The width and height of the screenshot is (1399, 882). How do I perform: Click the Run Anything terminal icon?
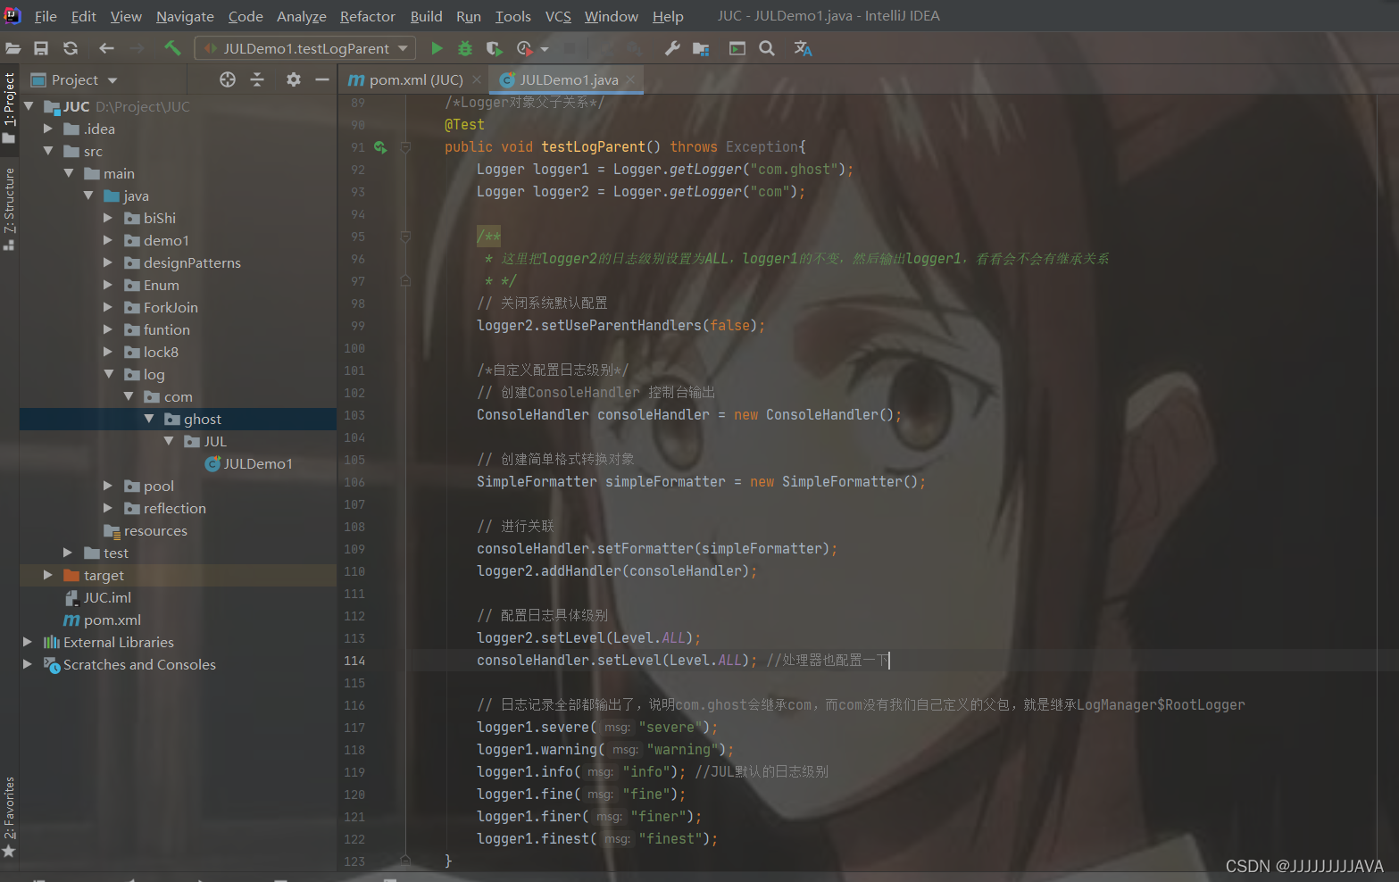[737, 48]
